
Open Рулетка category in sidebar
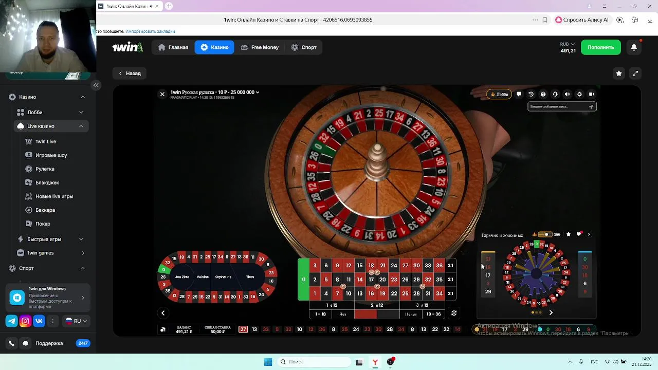pyautogui.click(x=45, y=169)
